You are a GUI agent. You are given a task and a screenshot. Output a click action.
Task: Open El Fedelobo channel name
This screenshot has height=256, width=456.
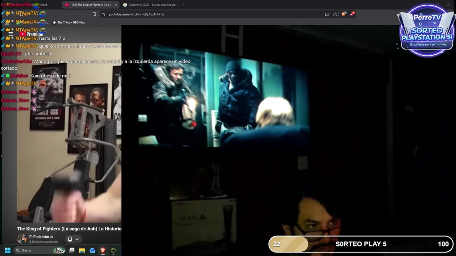pyautogui.click(x=39, y=237)
